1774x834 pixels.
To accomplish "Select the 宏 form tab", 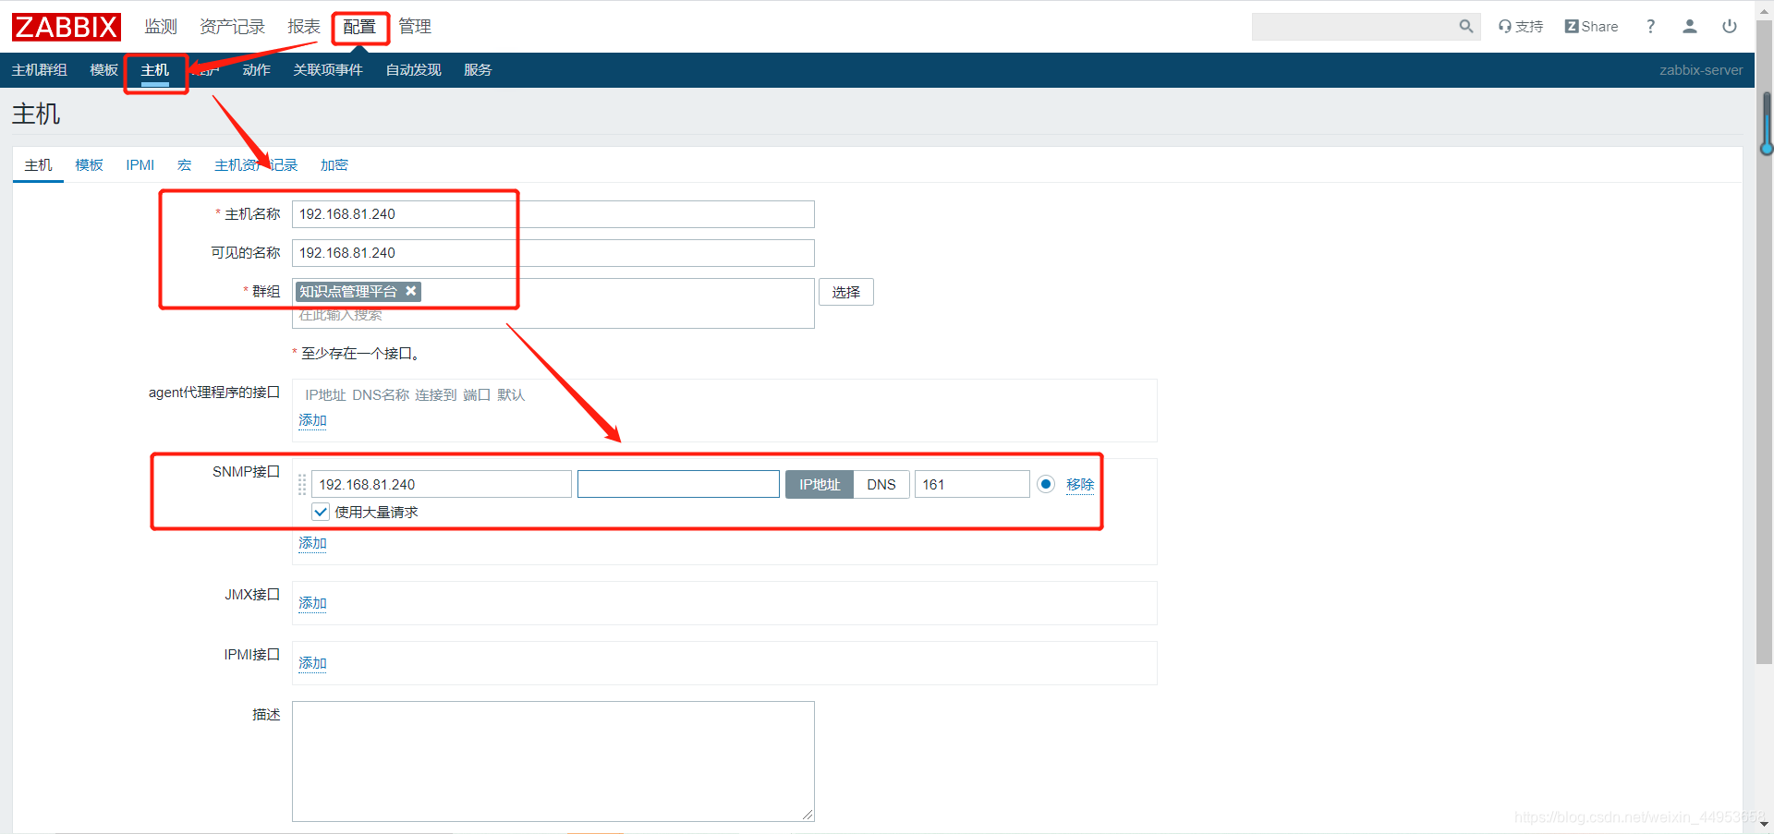I will [185, 165].
